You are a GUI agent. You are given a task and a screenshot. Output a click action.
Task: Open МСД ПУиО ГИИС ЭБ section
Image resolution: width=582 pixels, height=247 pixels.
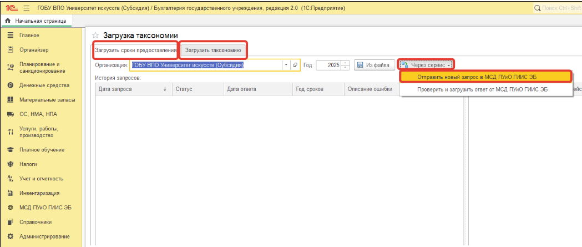[x=45, y=208]
